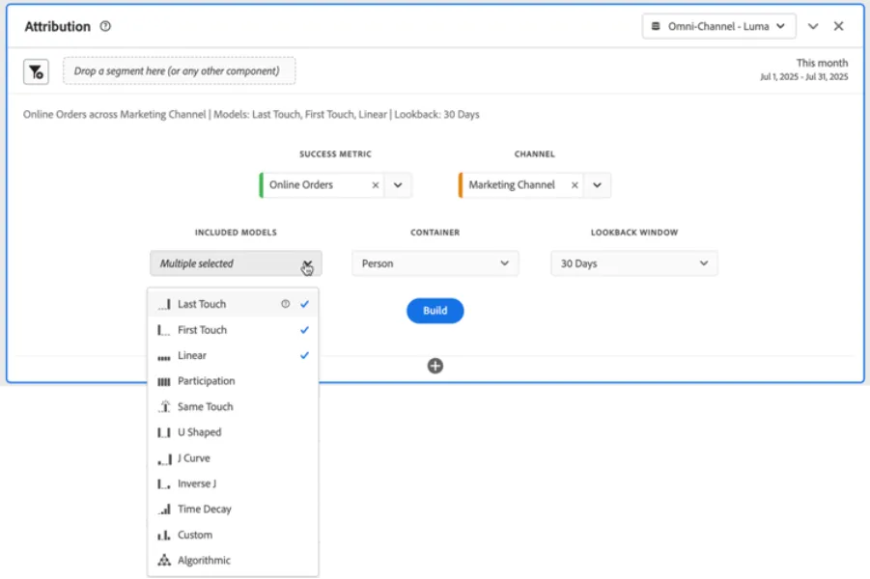This screenshot has height=579, width=870.
Task: Click the Attribution panel title
Action: pyautogui.click(x=57, y=26)
